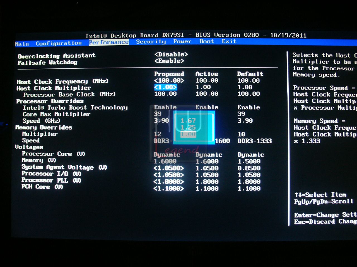The image size is (357, 267).
Task: Open the Boot tab
Action: pos(207,41)
